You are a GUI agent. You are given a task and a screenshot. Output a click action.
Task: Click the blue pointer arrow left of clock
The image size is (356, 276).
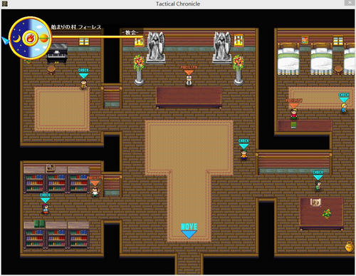(x=5, y=41)
